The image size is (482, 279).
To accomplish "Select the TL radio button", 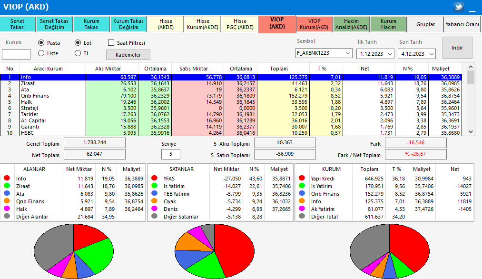I will (x=78, y=53).
